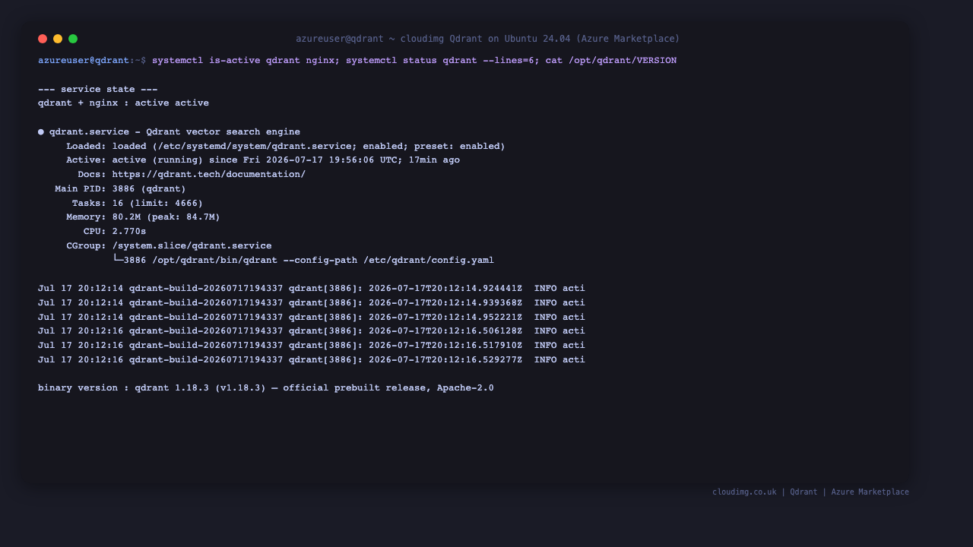Click the status bullet before qdrant.service
Screen dimensions: 973x547
pos(41,131)
